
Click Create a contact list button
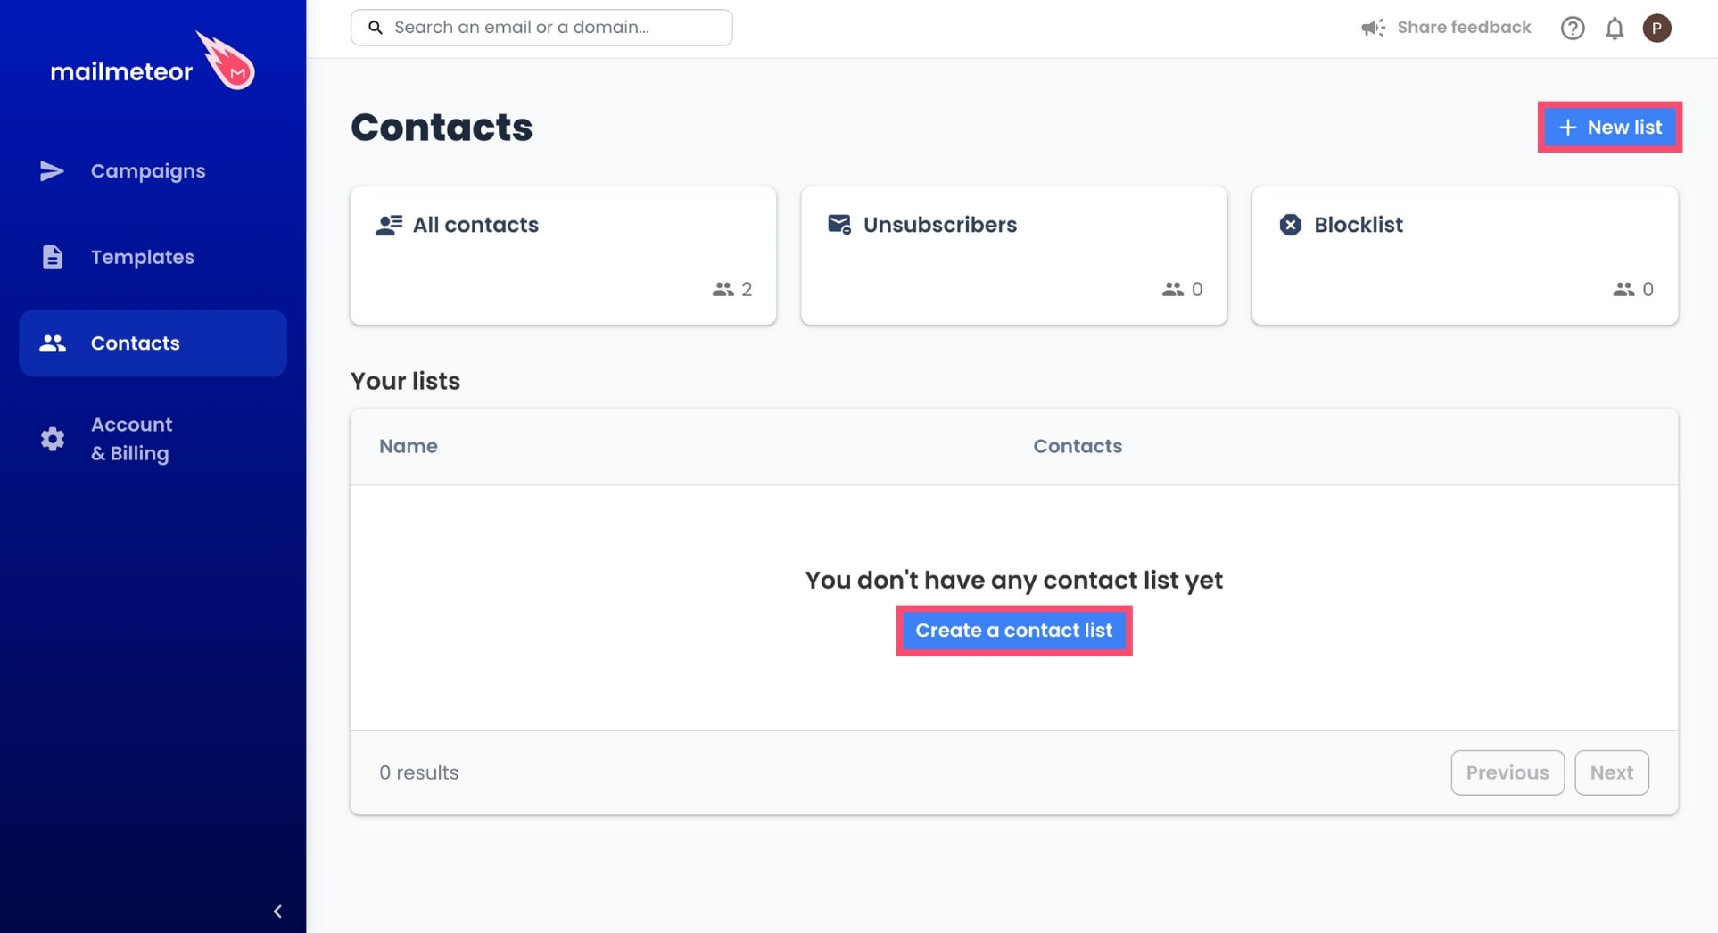[x=1014, y=631]
